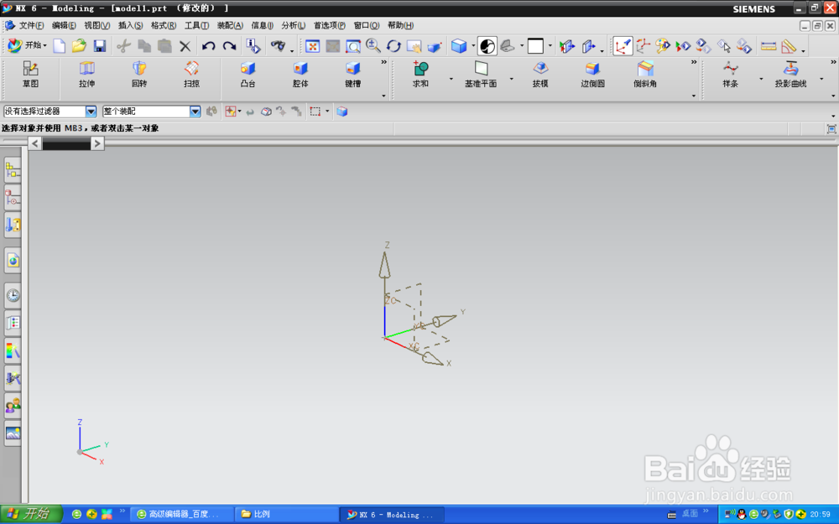Open the File (文件) menu
The image size is (839, 524).
pyautogui.click(x=31, y=25)
